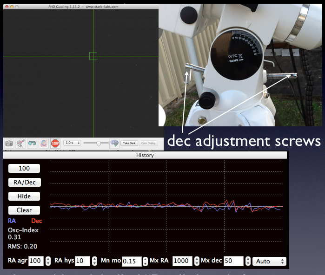Toggle graph mode with RA/Dec button
This screenshot has height=275, width=325.
[x=24, y=182]
